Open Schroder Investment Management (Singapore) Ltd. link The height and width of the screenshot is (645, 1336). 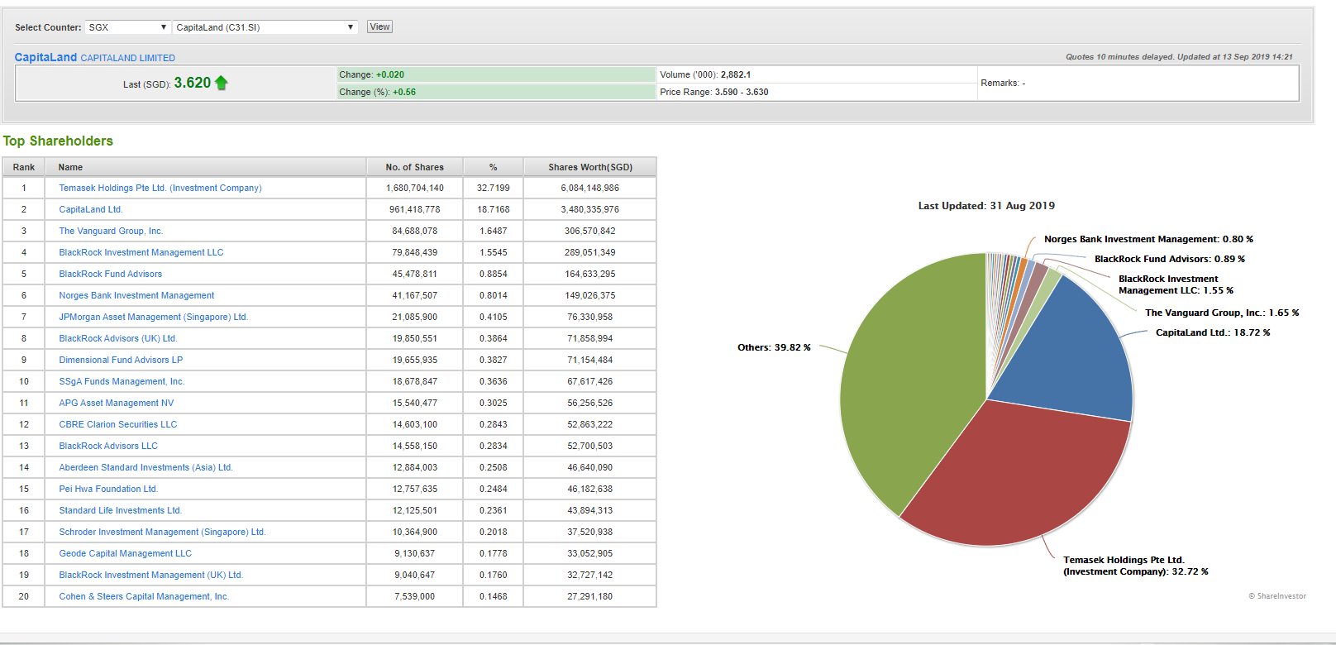(163, 532)
